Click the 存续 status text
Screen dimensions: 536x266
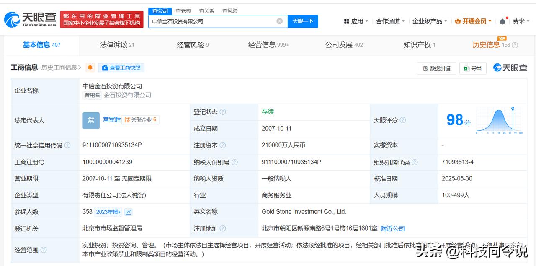268,111
